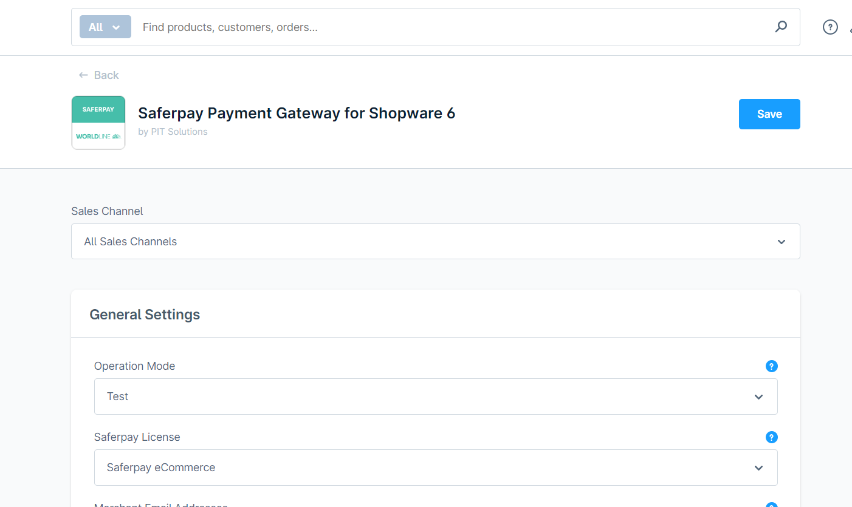This screenshot has width=852, height=507.
Task: Expand Operation Mode select showing Test
Action: 436,396
